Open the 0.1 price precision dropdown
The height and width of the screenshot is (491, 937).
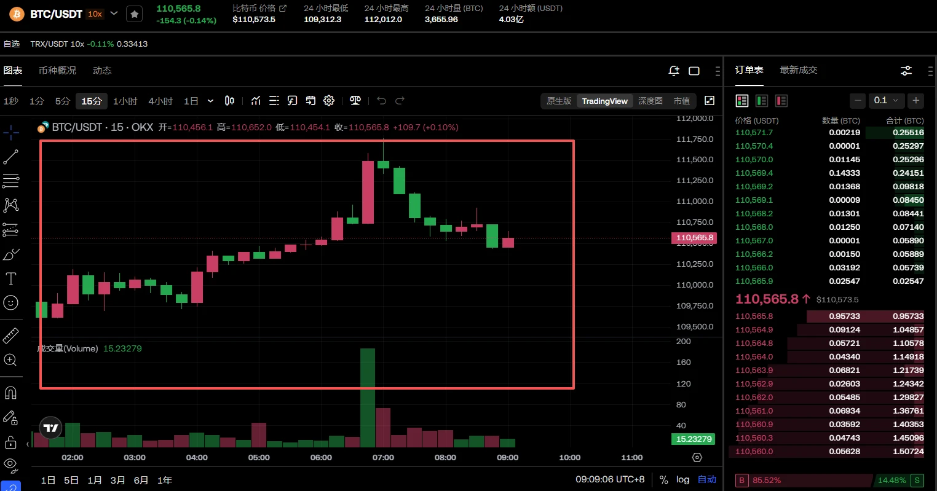click(886, 100)
